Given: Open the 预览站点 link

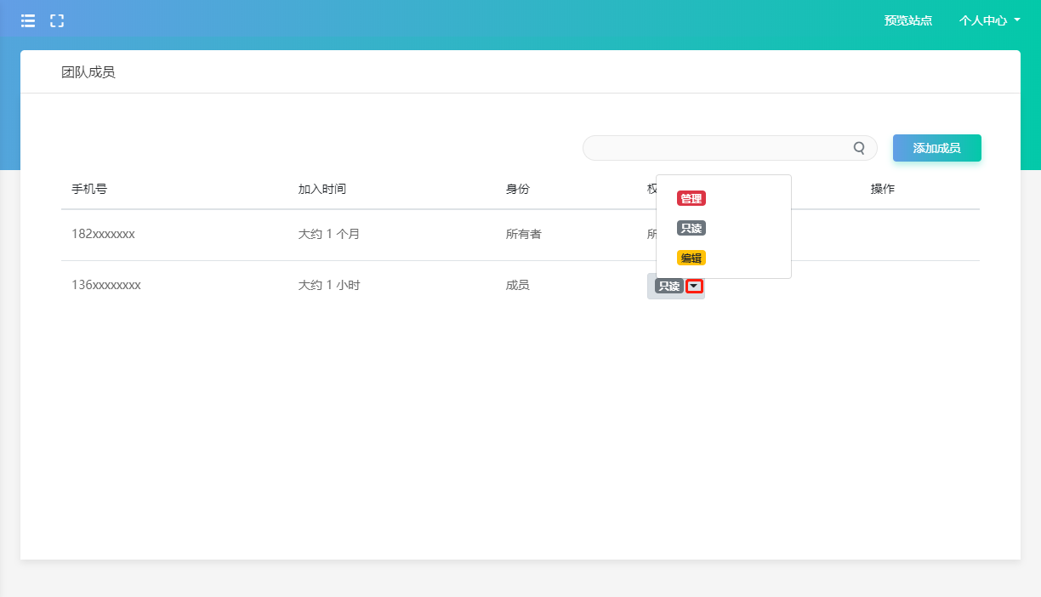Looking at the screenshot, I should [907, 20].
